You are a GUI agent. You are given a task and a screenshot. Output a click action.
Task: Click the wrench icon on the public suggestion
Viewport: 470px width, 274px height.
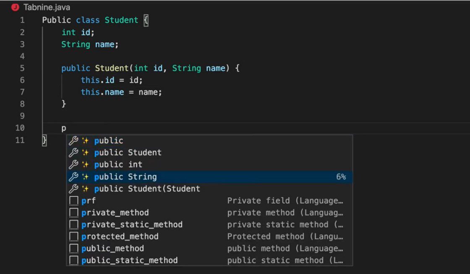coord(74,141)
